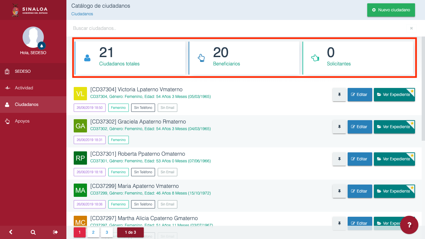
Task: Click the user profile avatar picture
Action: (x=33, y=37)
